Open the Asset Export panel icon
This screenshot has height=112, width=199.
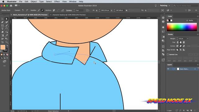pos(163,60)
